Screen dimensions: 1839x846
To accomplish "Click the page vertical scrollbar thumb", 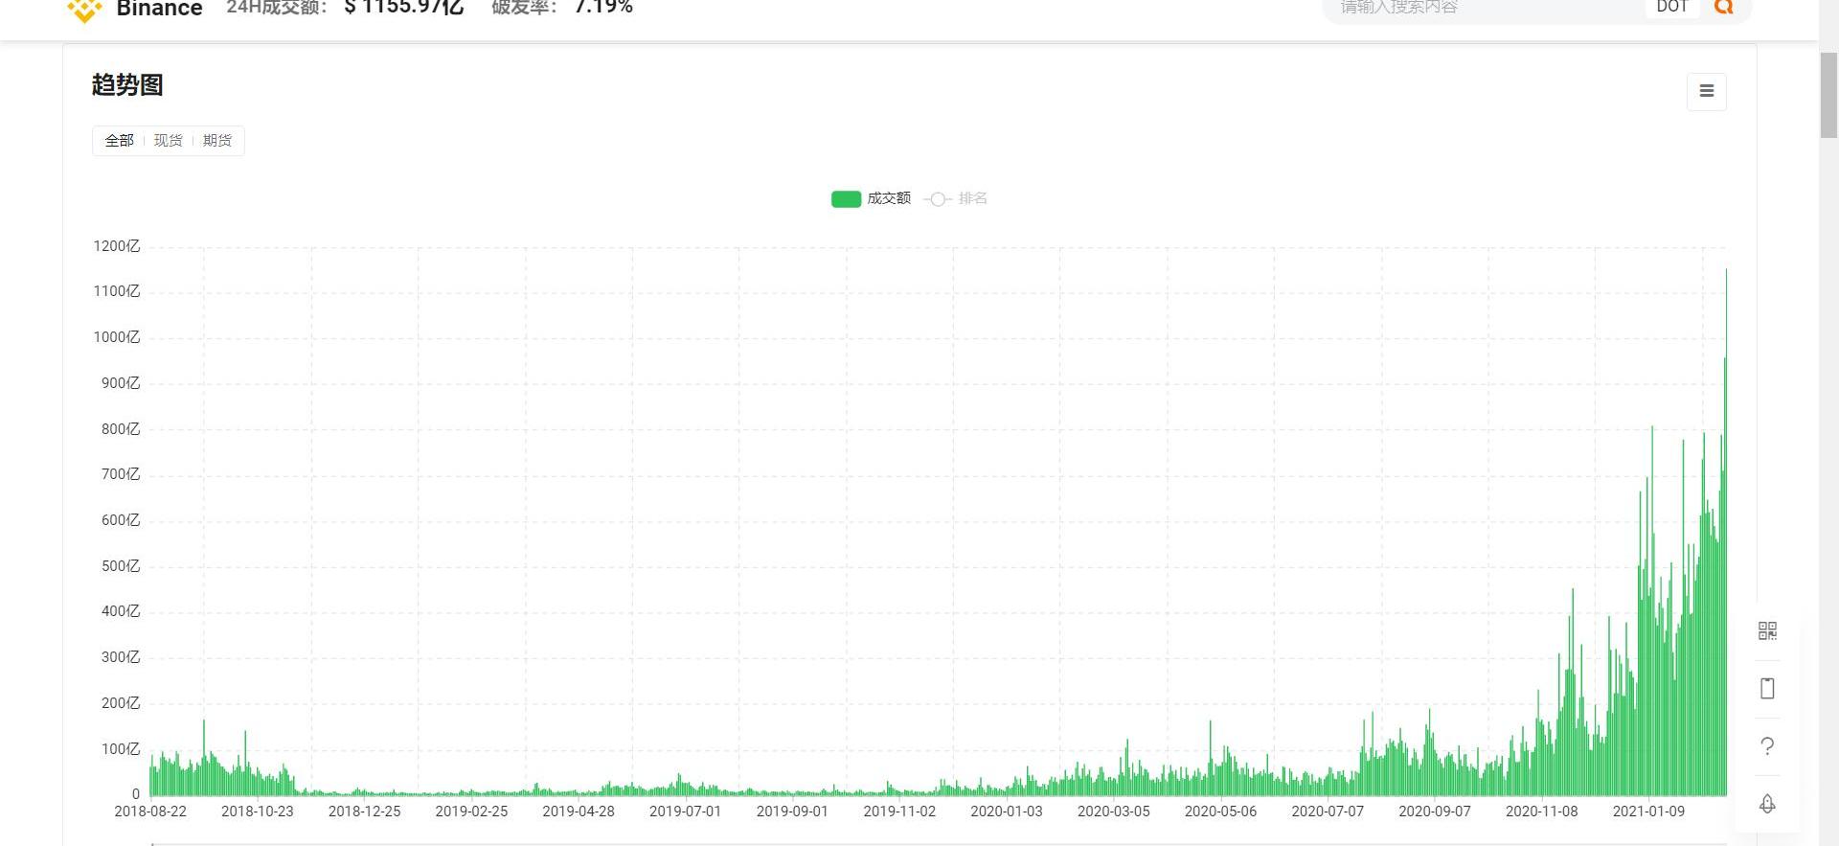I will (x=1828, y=94).
